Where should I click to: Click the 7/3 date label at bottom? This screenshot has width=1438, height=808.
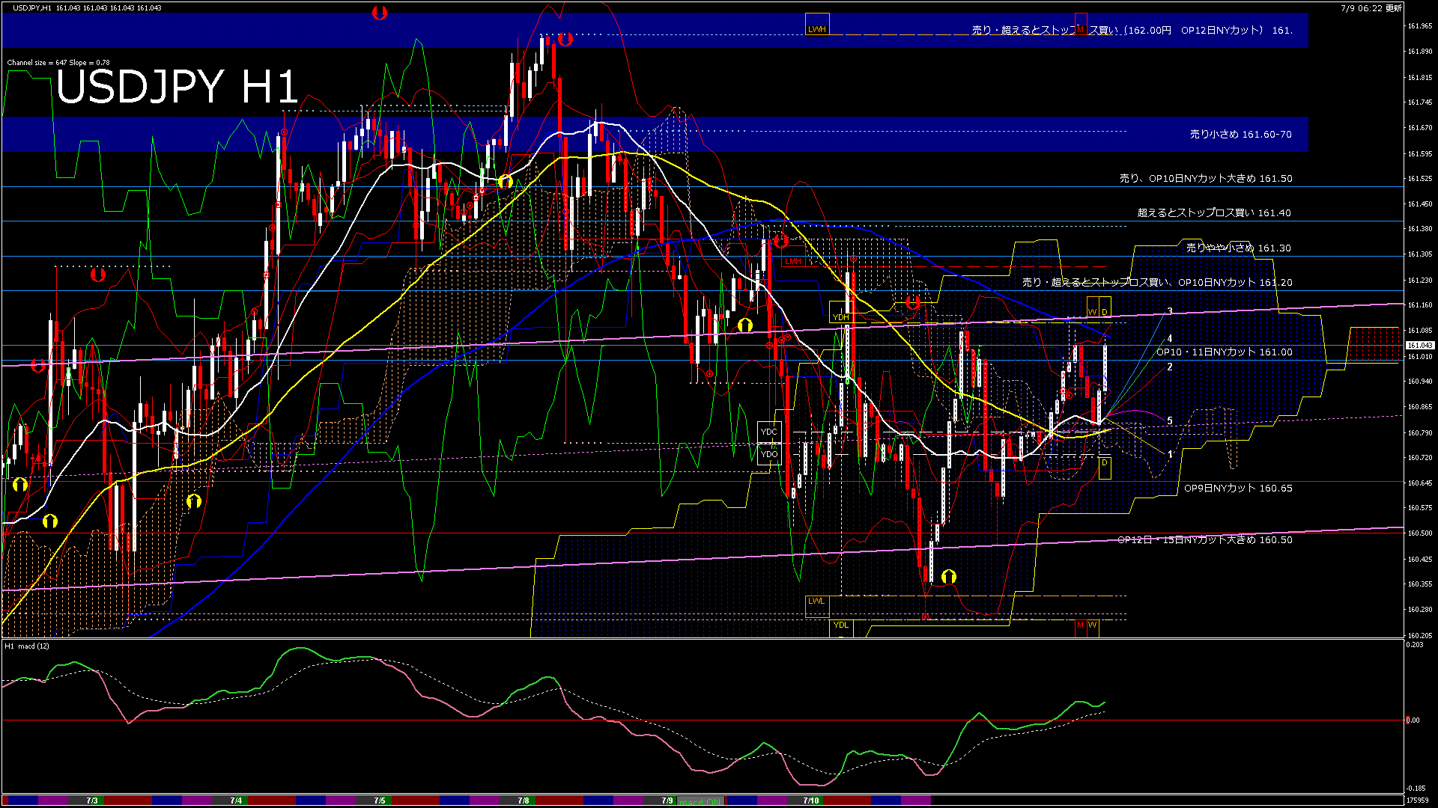[91, 801]
